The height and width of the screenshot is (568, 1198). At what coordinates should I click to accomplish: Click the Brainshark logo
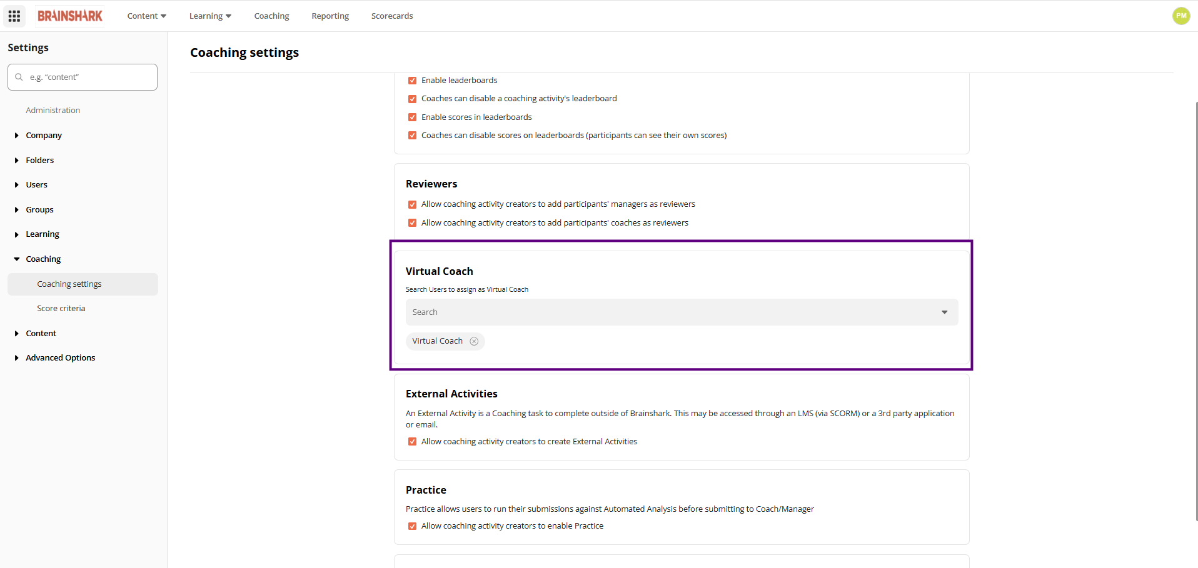pos(70,16)
